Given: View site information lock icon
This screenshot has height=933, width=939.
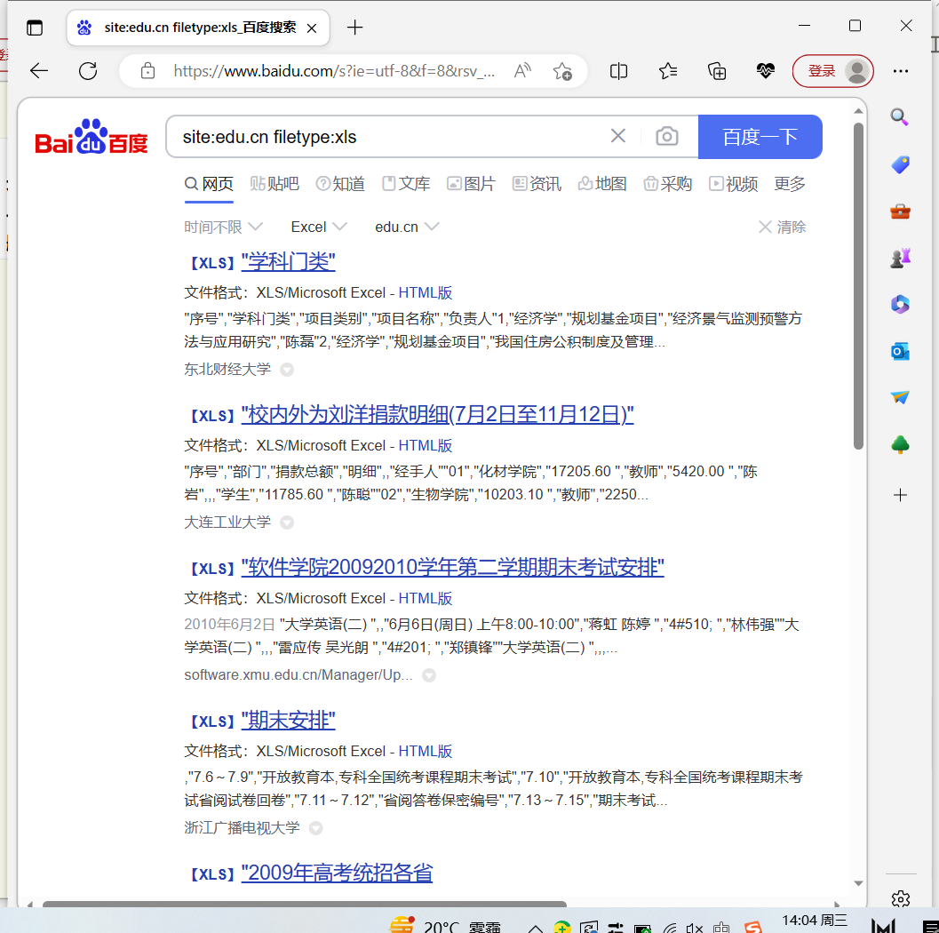Looking at the screenshot, I should (x=147, y=71).
